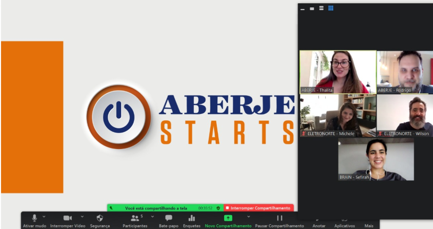Image resolution: width=433 pixels, height=229 pixels.
Task: Switch video panel to stacked thumbnail view
Action: (321, 8)
